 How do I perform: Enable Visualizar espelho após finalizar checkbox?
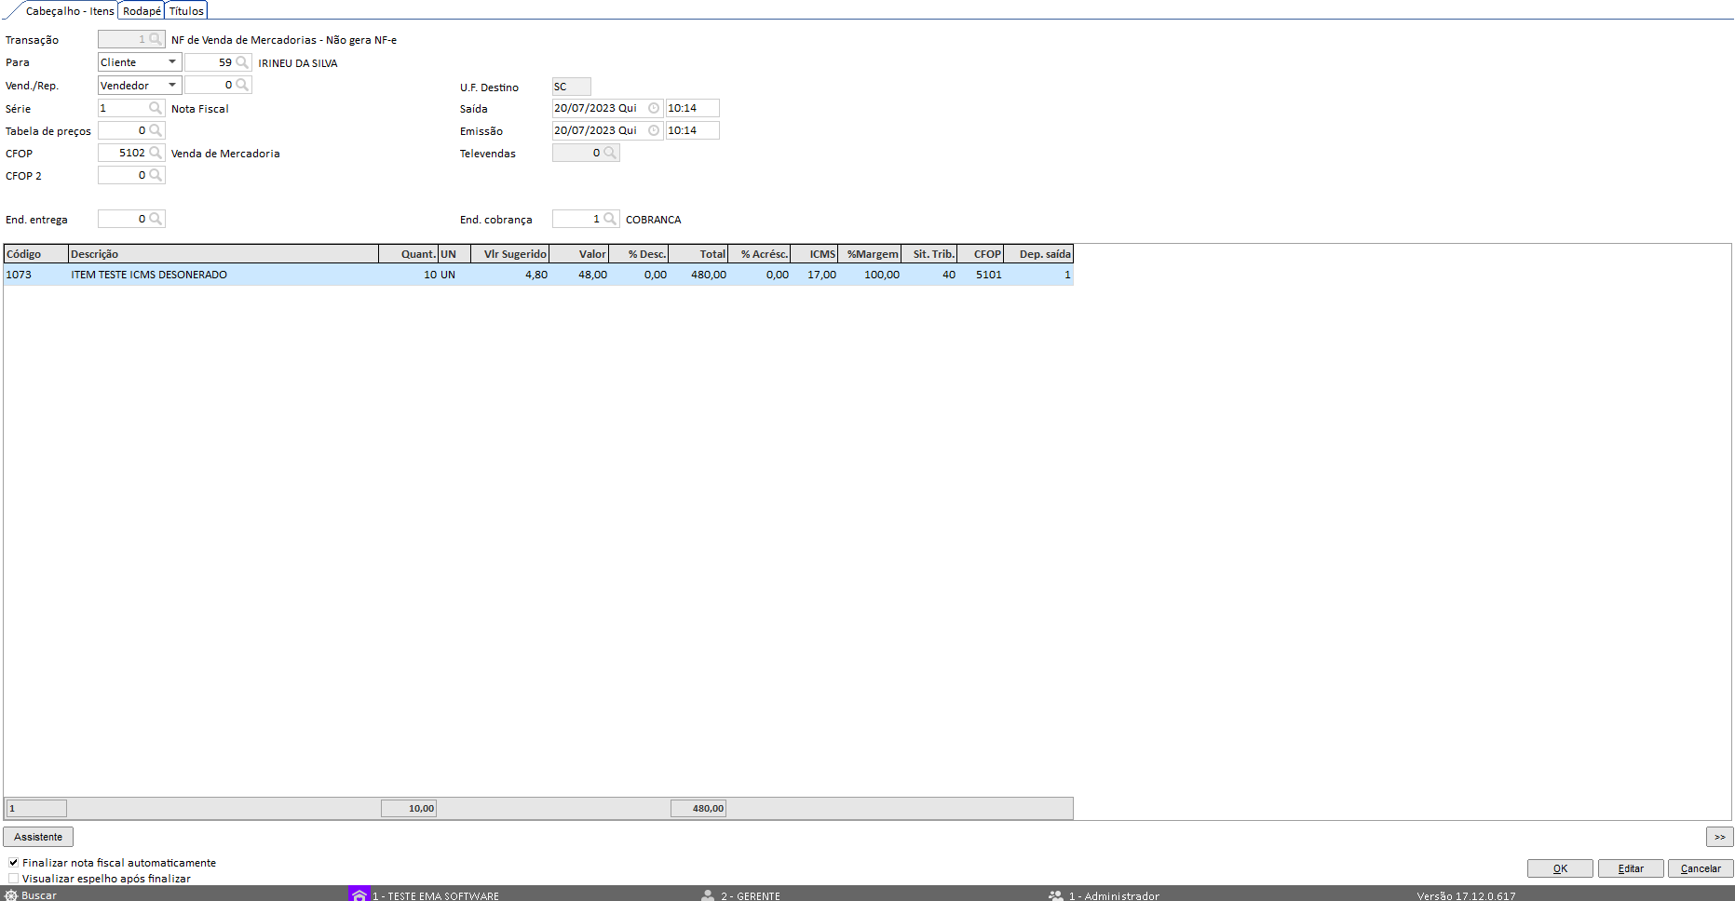point(13,879)
